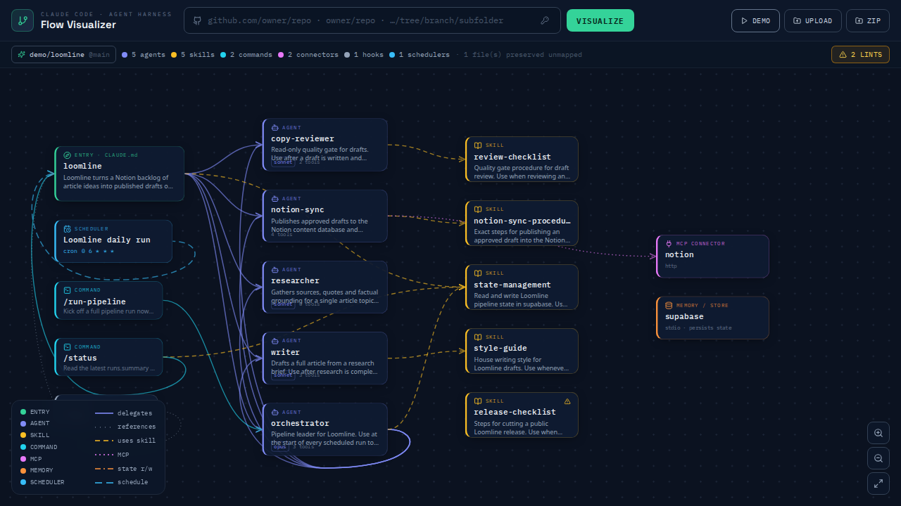Click the calendar-clock icon on Loomline daily run
The width and height of the screenshot is (901, 506).
click(68, 229)
